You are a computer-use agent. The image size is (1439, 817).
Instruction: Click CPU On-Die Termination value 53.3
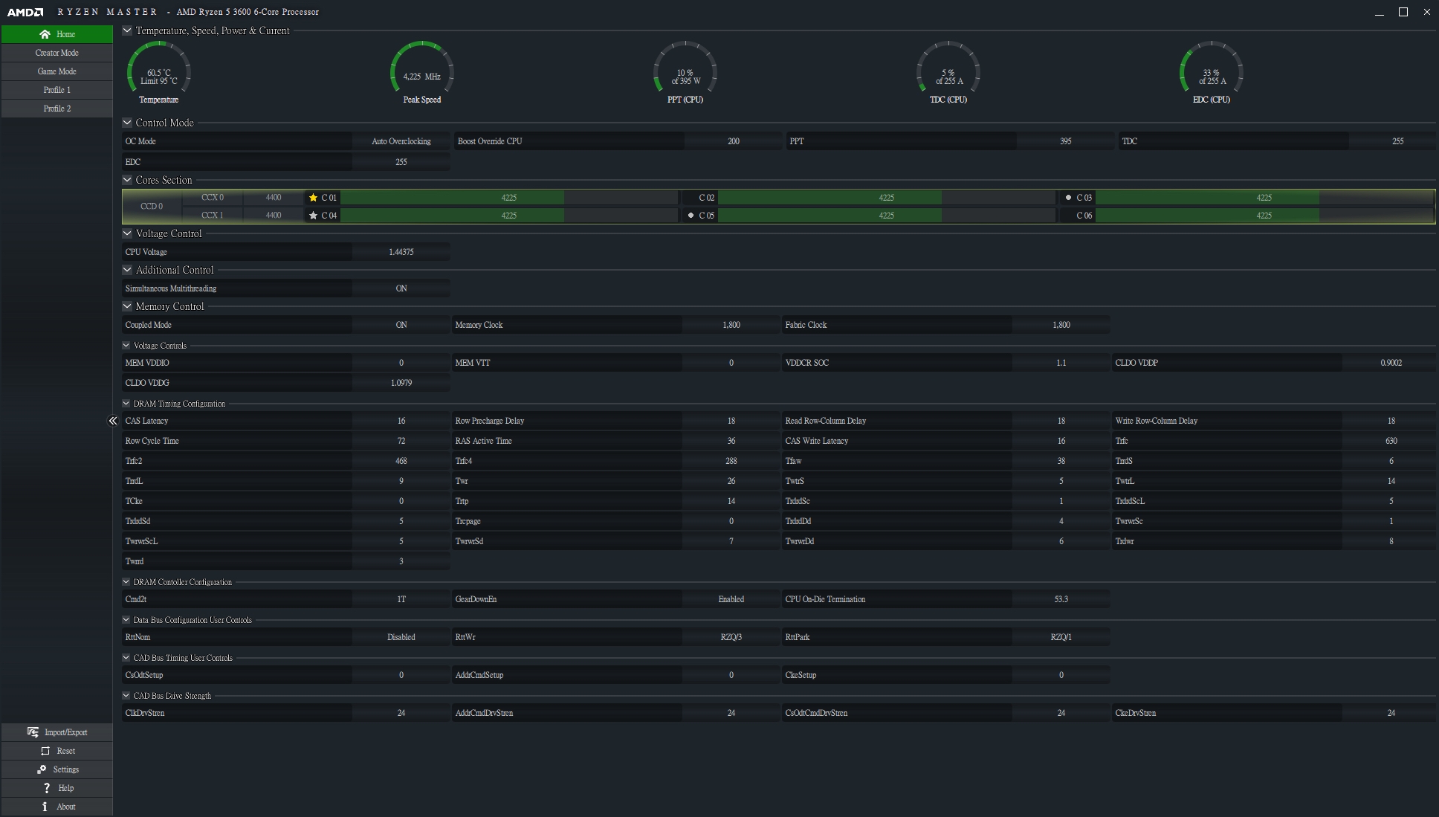1061,599
